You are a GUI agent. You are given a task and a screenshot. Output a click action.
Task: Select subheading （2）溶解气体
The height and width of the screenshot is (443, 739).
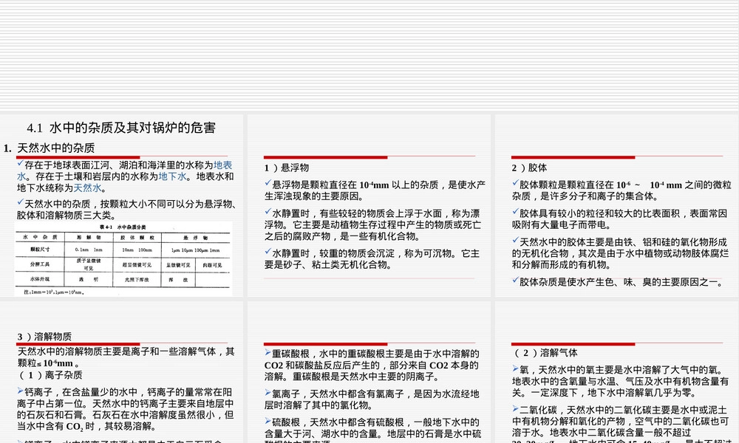(x=545, y=353)
